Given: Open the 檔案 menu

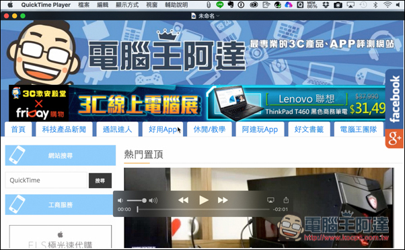Looking at the screenshot, I should coord(83,5).
